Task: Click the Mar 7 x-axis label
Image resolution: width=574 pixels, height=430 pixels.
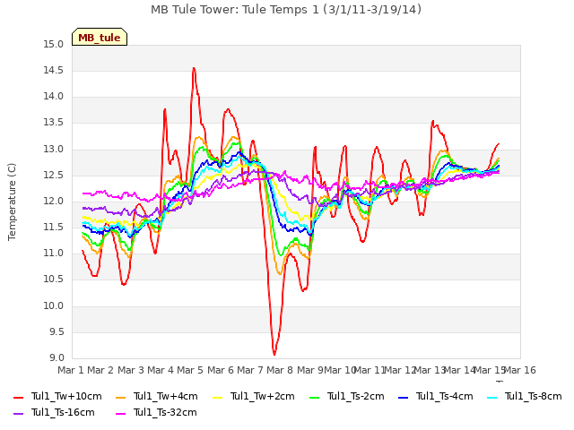Action: point(250,370)
